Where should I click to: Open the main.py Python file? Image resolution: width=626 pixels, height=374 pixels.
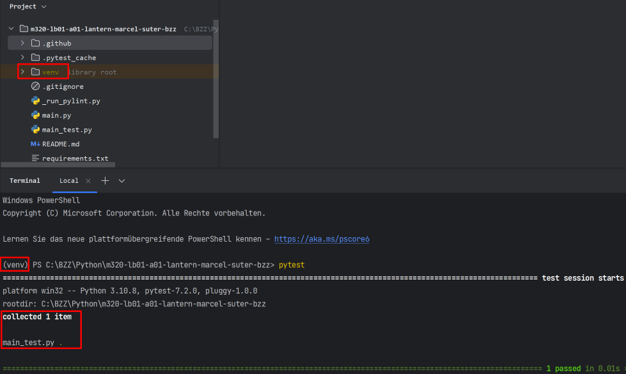[x=56, y=115]
